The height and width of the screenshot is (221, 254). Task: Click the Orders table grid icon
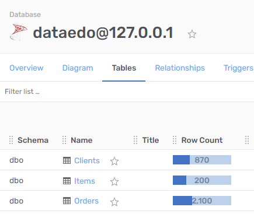(67, 201)
